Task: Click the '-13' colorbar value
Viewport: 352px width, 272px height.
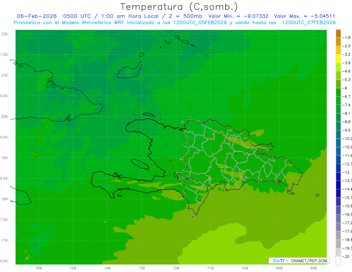Action: (346, 172)
